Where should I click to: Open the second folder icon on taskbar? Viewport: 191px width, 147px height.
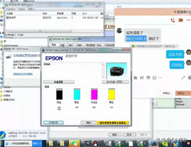[x=62, y=144]
